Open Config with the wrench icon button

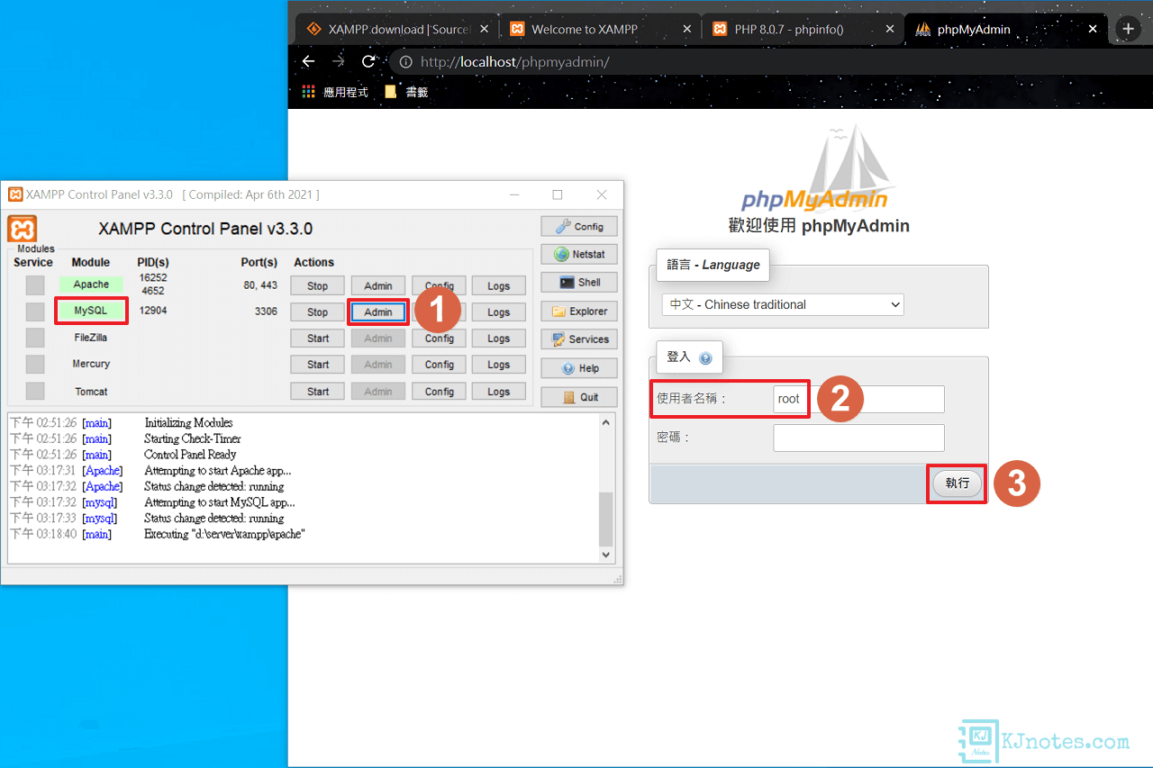(x=579, y=226)
